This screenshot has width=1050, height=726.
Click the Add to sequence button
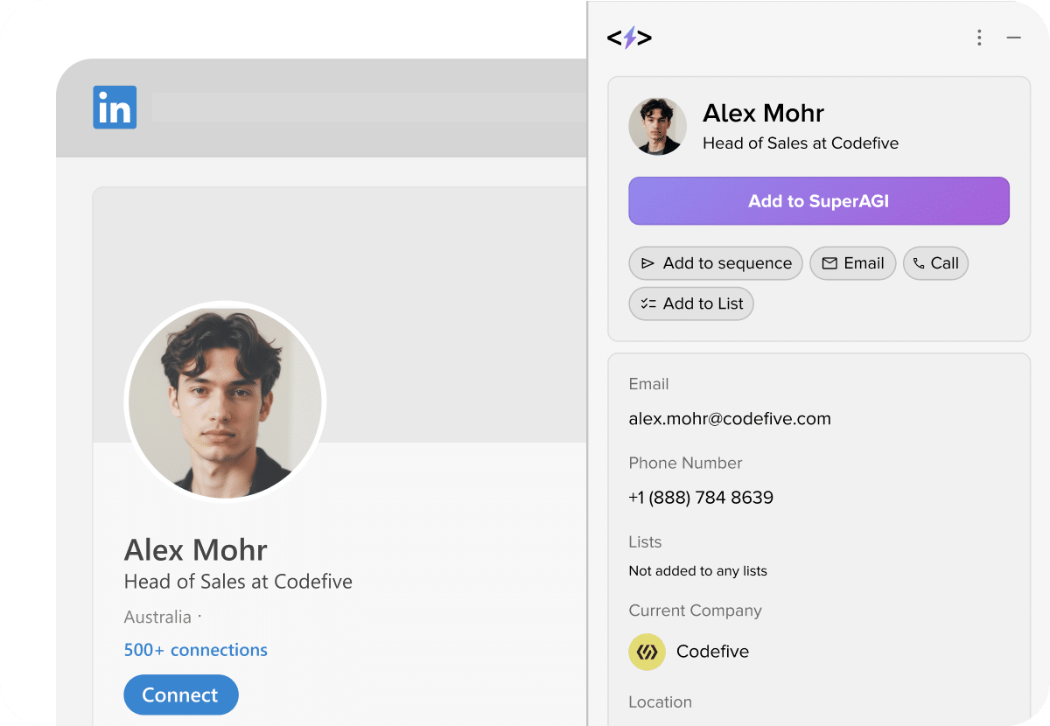[x=715, y=263]
